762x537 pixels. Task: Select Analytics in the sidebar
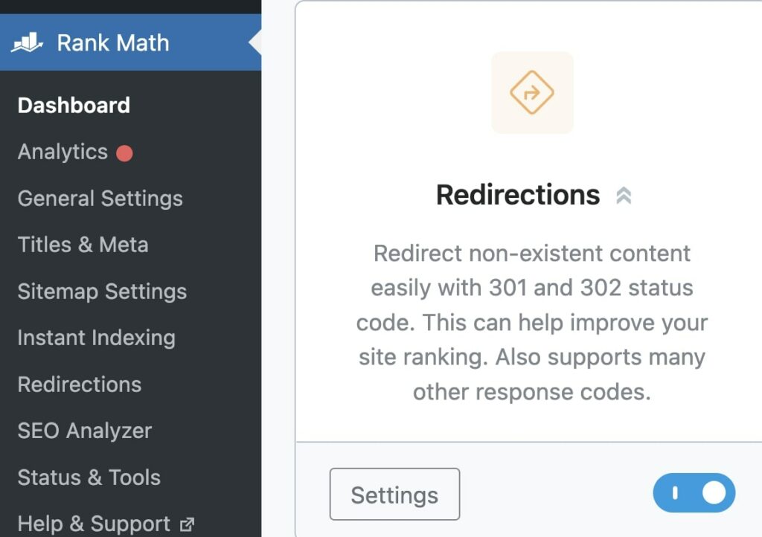[x=63, y=151]
